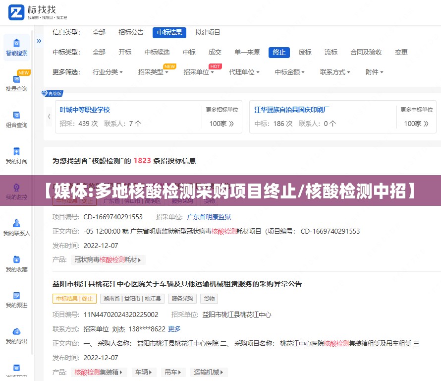Expand 招采类型 dropdown
Screen dimensions: 441x381
[x=153, y=72]
